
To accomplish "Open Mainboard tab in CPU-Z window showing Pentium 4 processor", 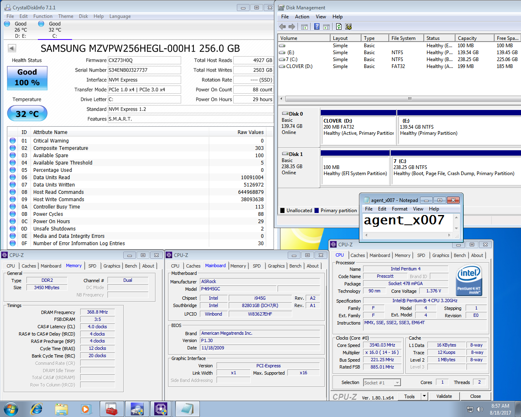I will [x=380, y=255].
